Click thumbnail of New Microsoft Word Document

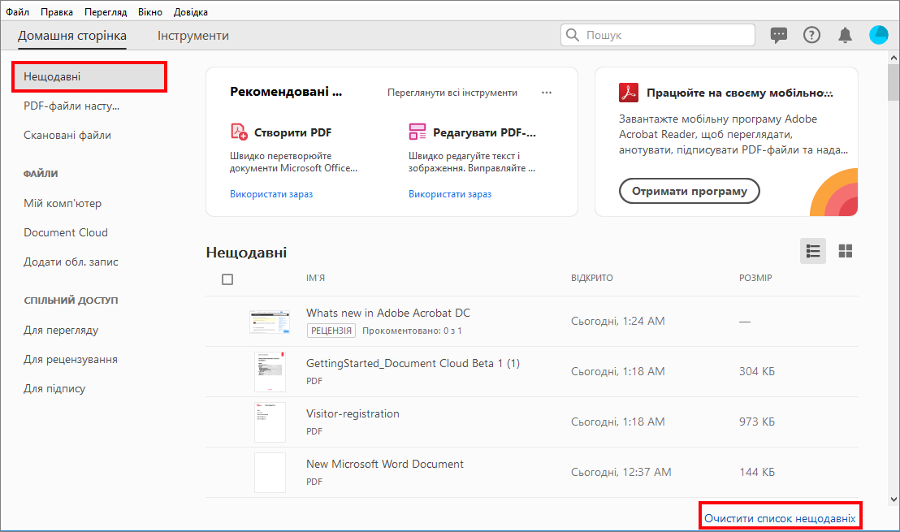click(270, 473)
